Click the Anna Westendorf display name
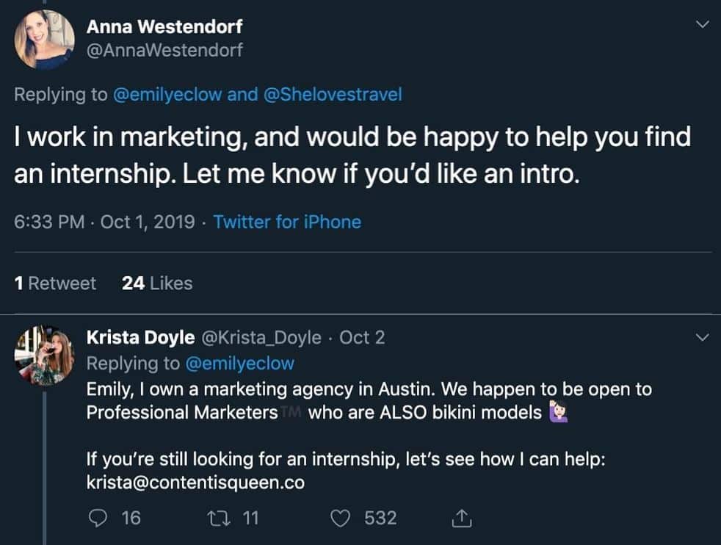Image resolution: width=721 pixels, height=545 pixels. [x=164, y=26]
